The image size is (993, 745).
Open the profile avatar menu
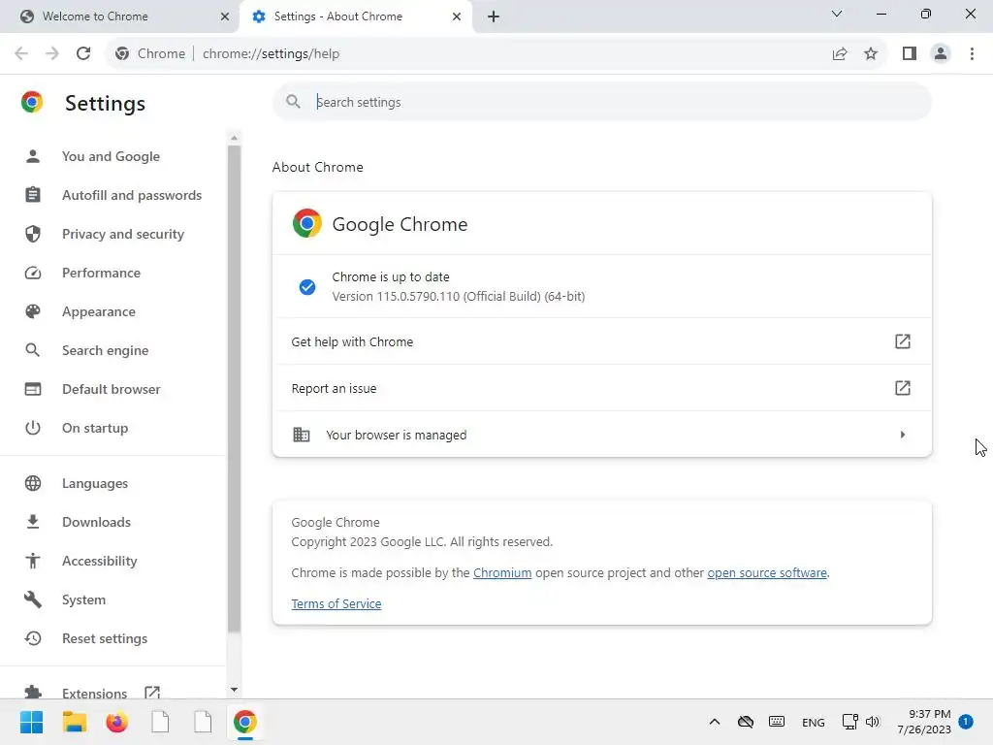(941, 54)
